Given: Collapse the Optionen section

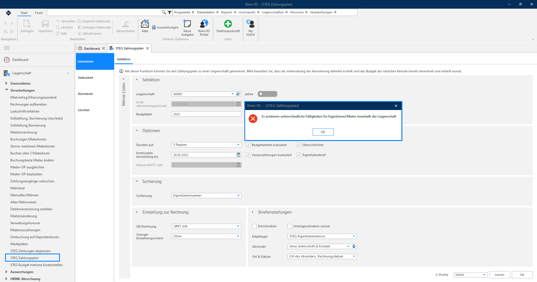Looking at the screenshot, I should click(x=137, y=130).
